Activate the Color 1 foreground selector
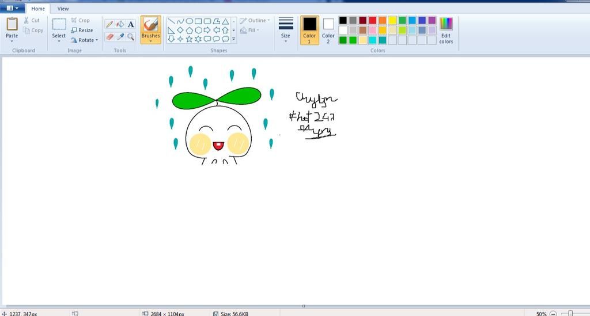Screen dimensions: 590x316 point(309,30)
